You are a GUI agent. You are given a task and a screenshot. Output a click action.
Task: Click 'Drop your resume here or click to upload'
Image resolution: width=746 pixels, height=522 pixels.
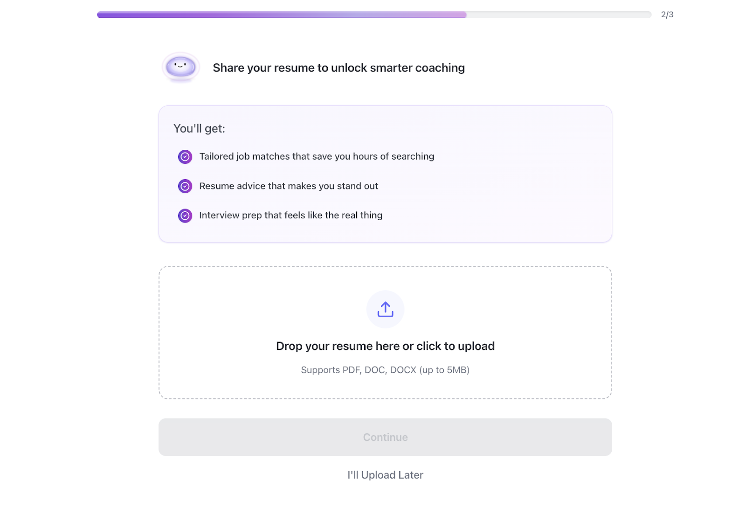[385, 346]
